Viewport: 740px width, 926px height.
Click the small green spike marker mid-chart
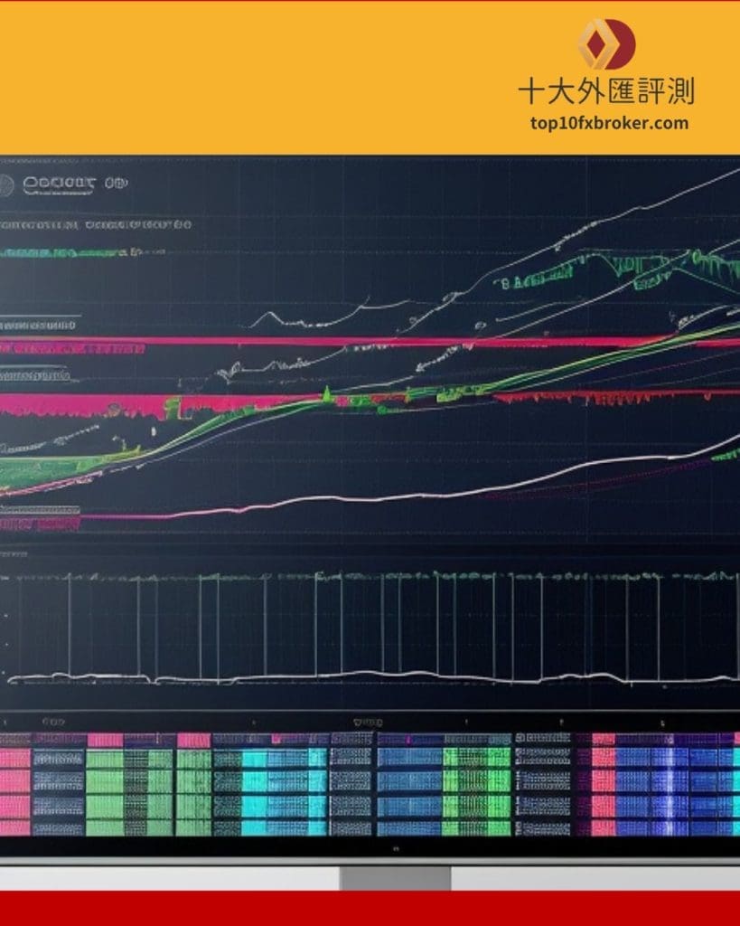[x=325, y=393]
